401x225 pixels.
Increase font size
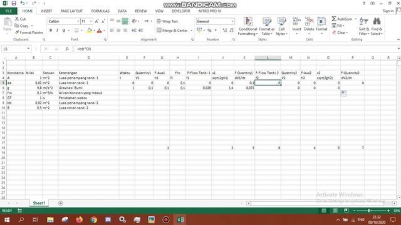tap(96, 21)
